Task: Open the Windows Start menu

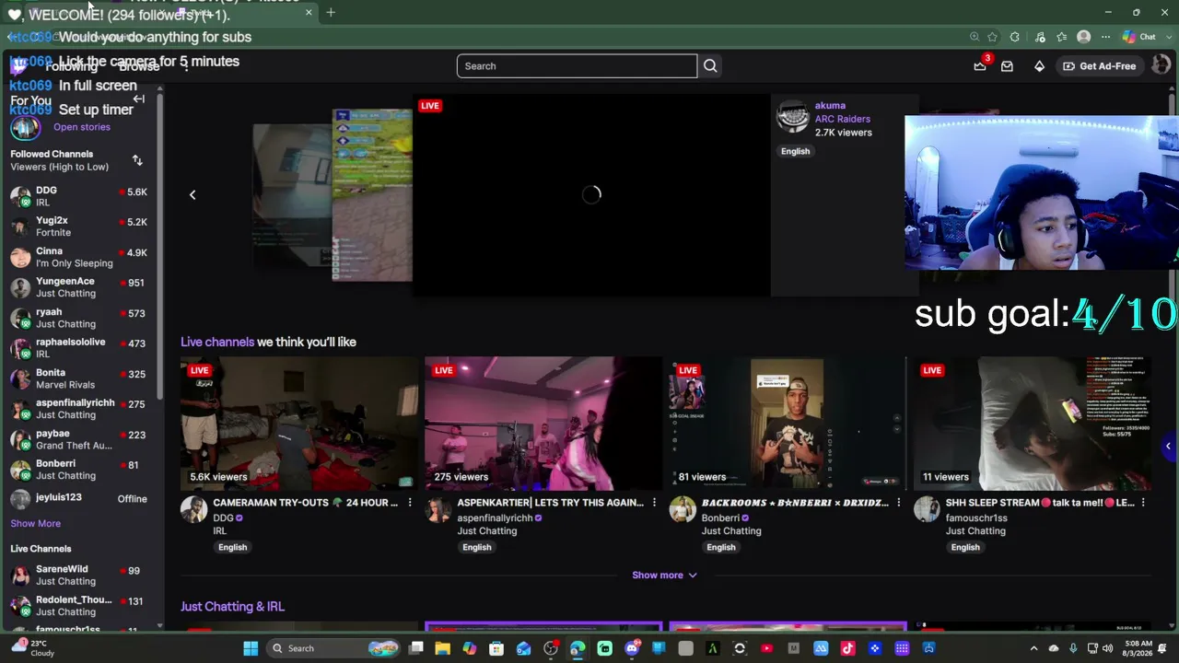Action: 251,648
